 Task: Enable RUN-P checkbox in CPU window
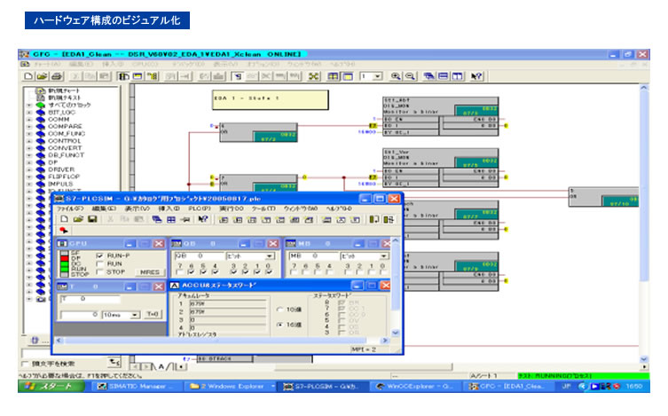(99, 255)
